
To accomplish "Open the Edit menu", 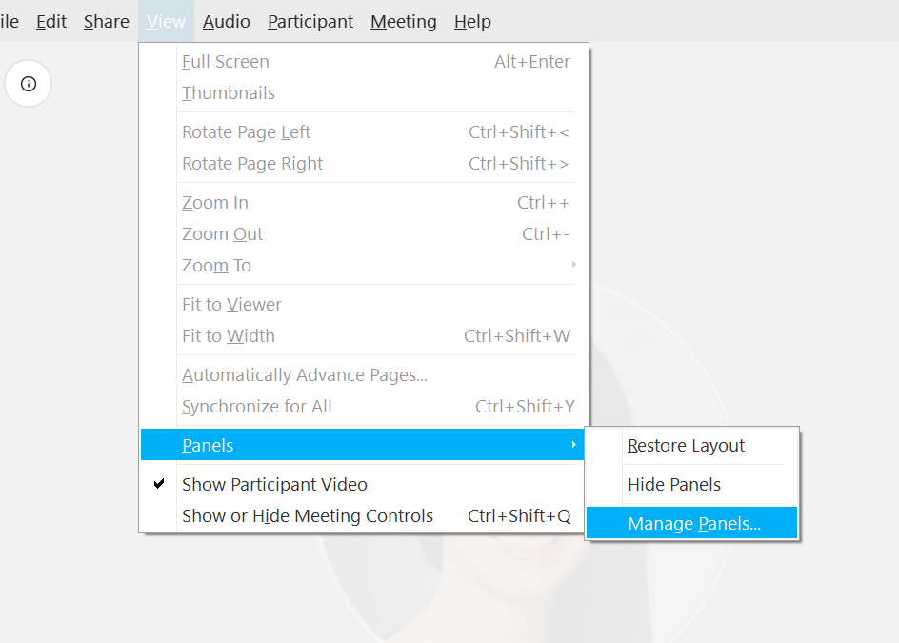I will (x=51, y=21).
